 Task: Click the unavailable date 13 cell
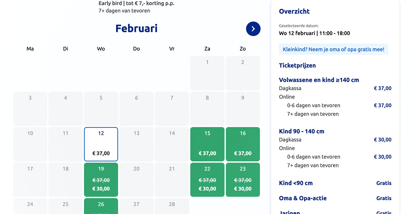pos(136,144)
